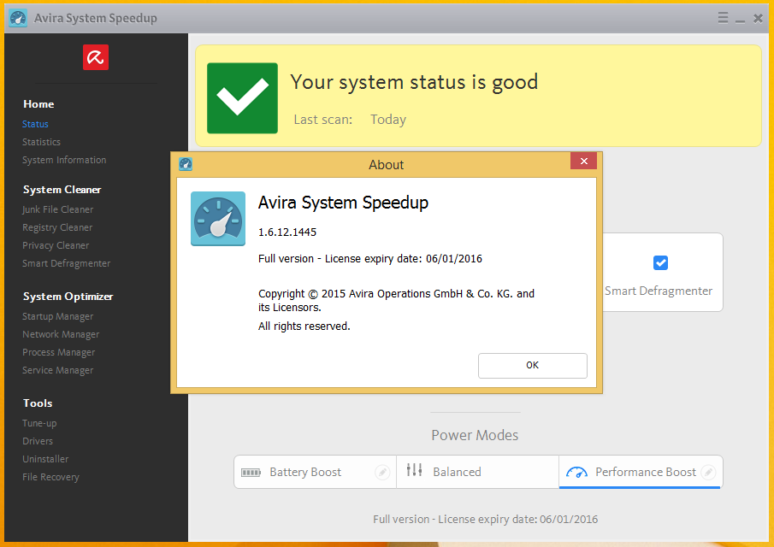Click 'Your system status is good' text

pos(414,82)
